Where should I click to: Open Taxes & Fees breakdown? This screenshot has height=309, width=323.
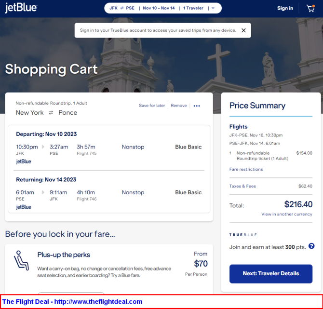[242, 186]
